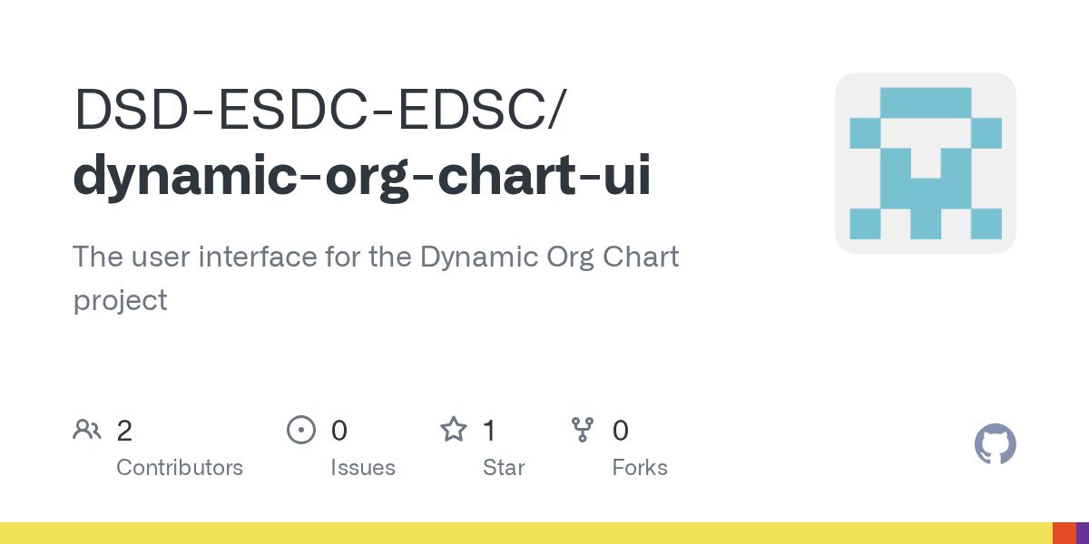Open the pixelated blue repository avatar
1089x544 pixels.
point(926,163)
